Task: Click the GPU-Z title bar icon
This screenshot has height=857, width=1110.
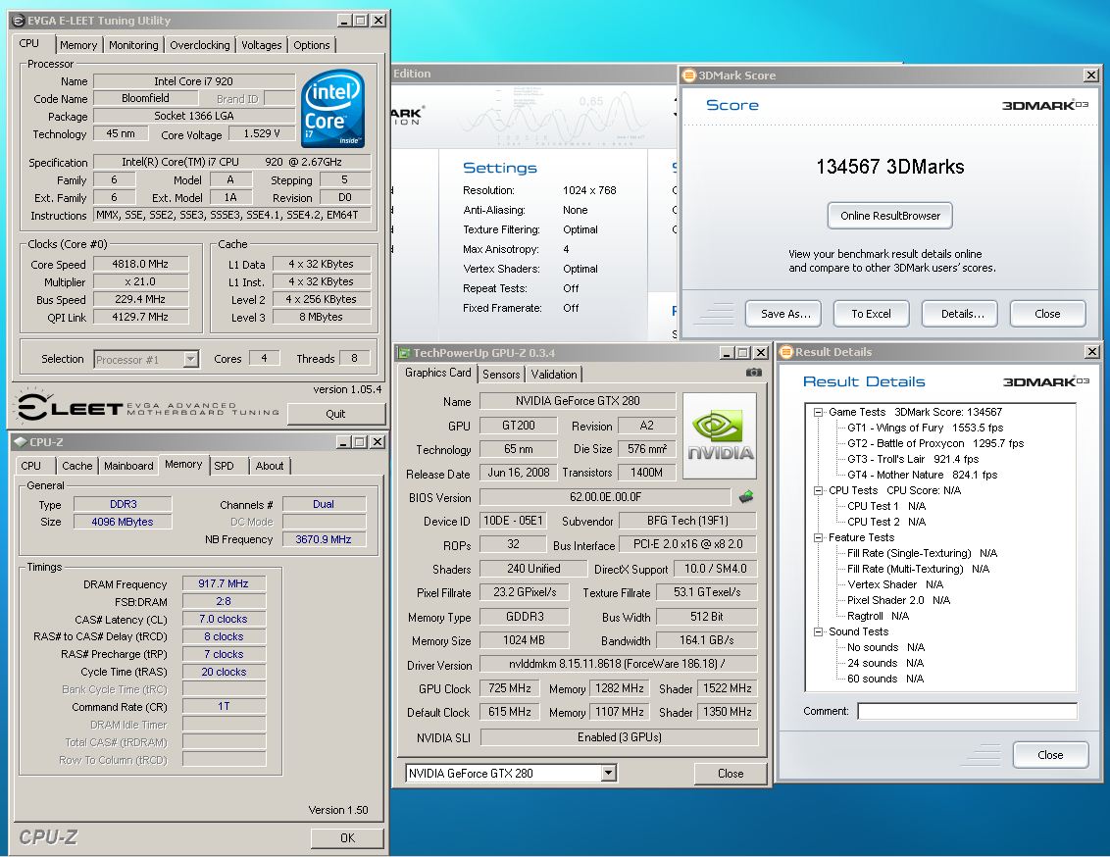Action: [x=404, y=352]
